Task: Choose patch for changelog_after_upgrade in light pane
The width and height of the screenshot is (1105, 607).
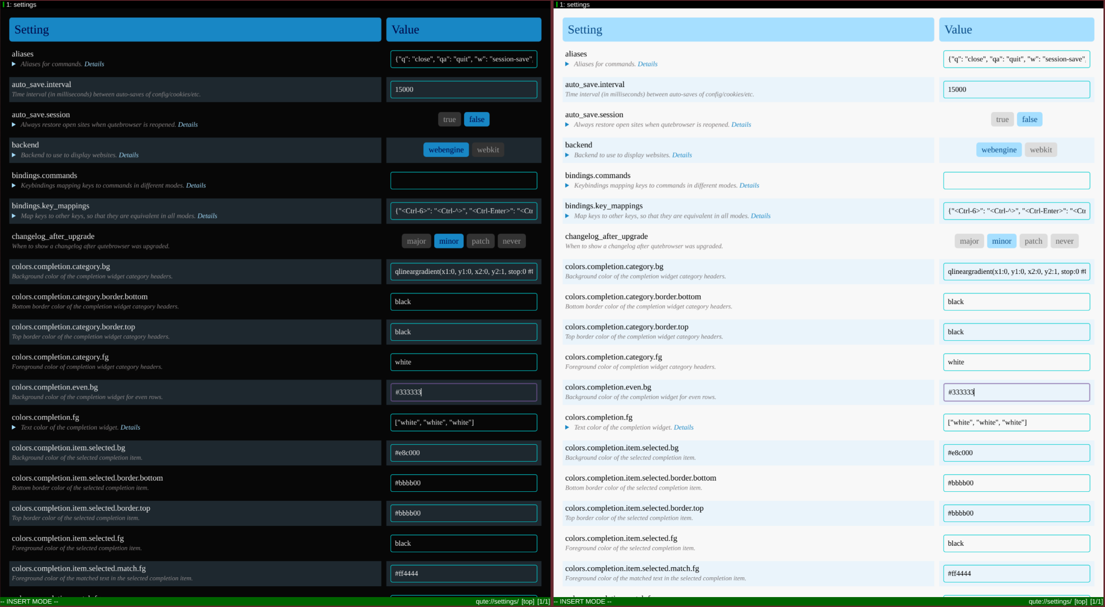Action: pyautogui.click(x=1033, y=241)
